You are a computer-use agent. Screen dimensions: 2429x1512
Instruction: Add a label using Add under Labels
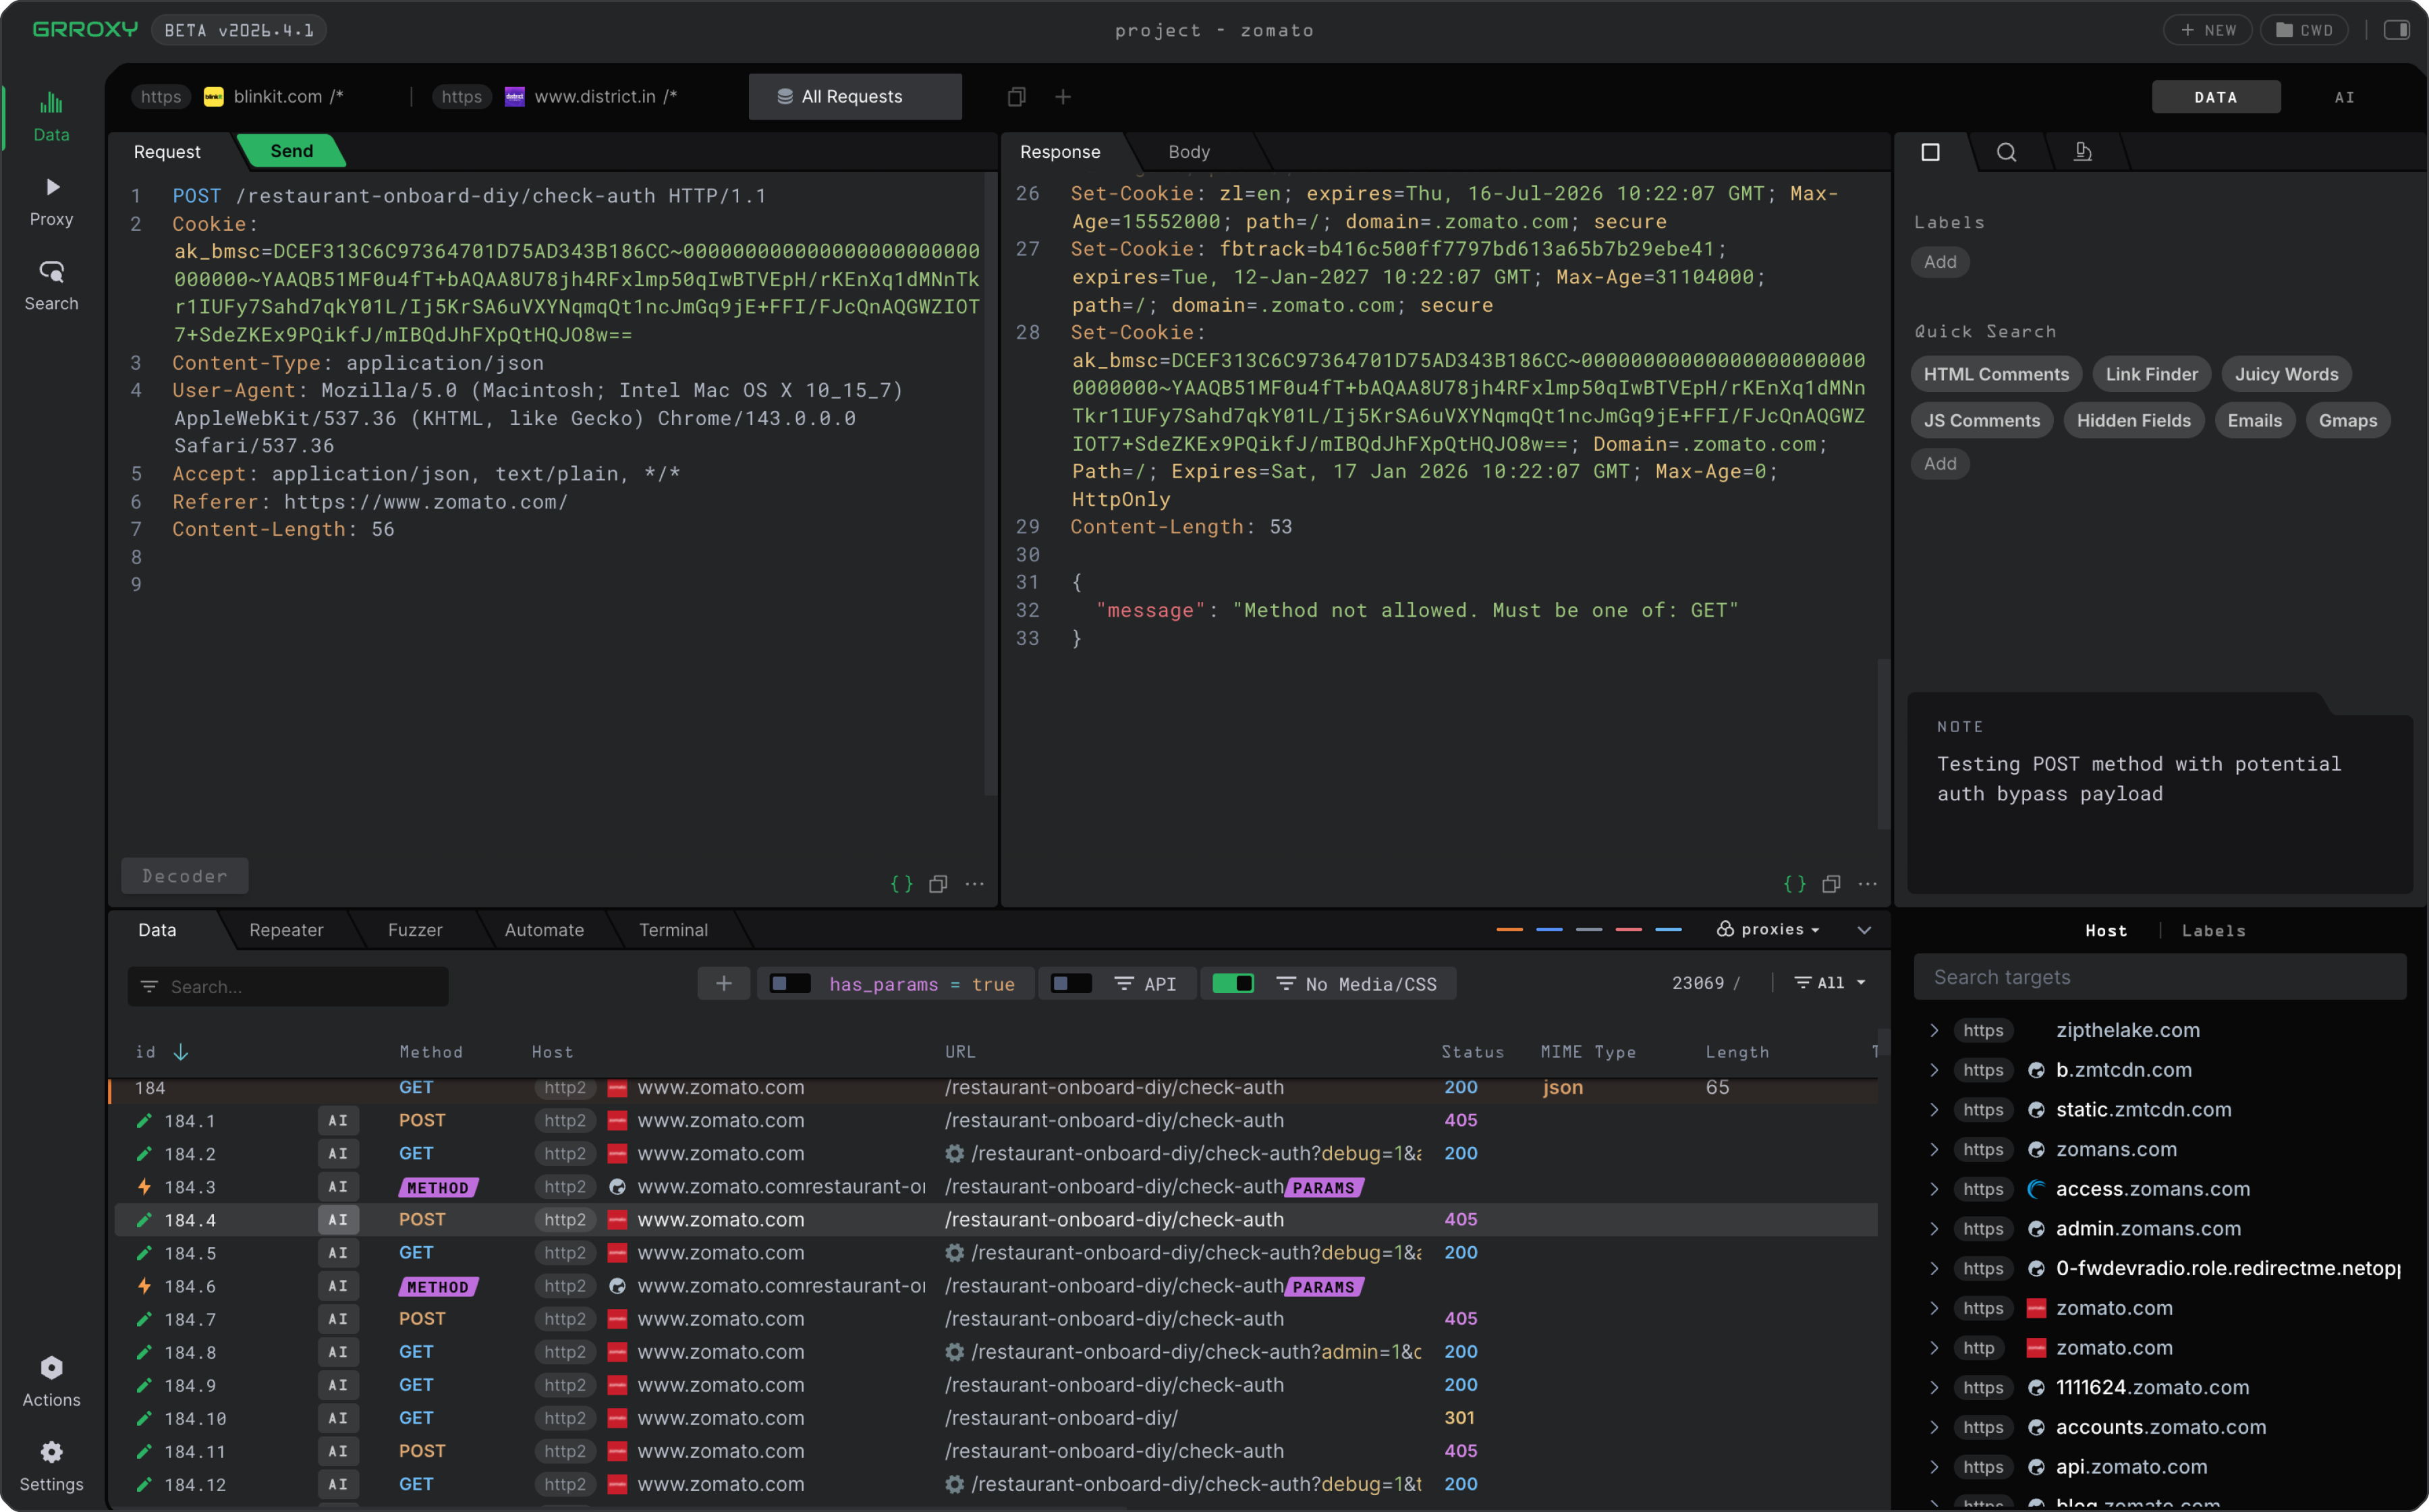(1940, 262)
